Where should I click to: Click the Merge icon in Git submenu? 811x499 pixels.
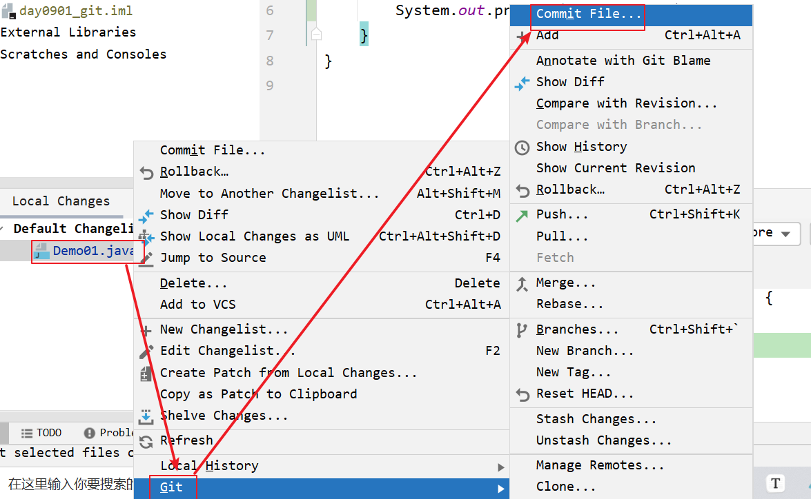coord(522,283)
